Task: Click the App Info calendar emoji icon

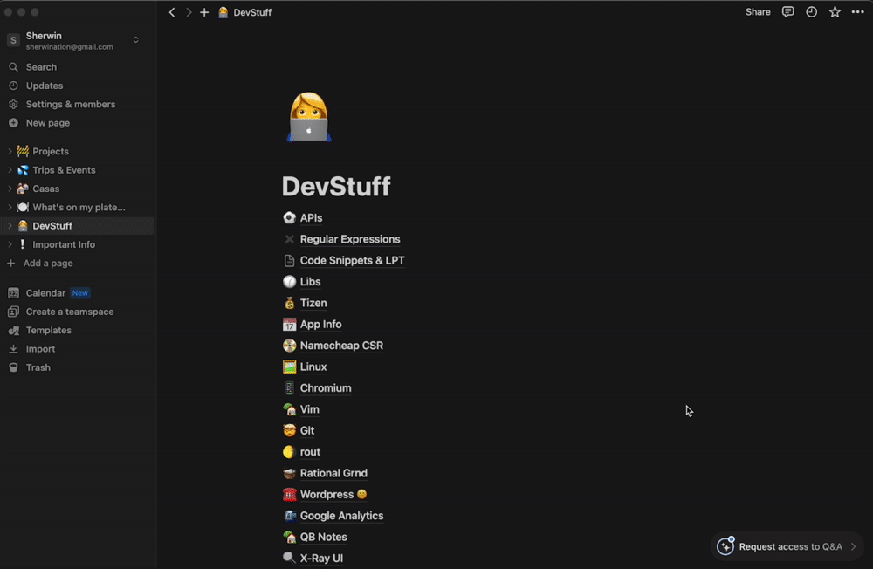Action: pyautogui.click(x=289, y=324)
